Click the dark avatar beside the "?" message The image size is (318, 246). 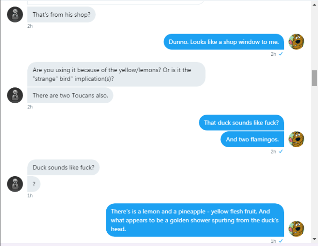15,184
